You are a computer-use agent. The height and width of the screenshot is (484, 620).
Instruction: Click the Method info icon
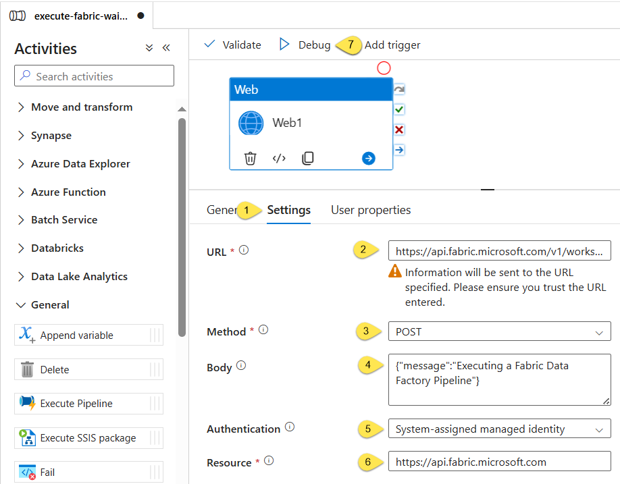click(x=263, y=329)
